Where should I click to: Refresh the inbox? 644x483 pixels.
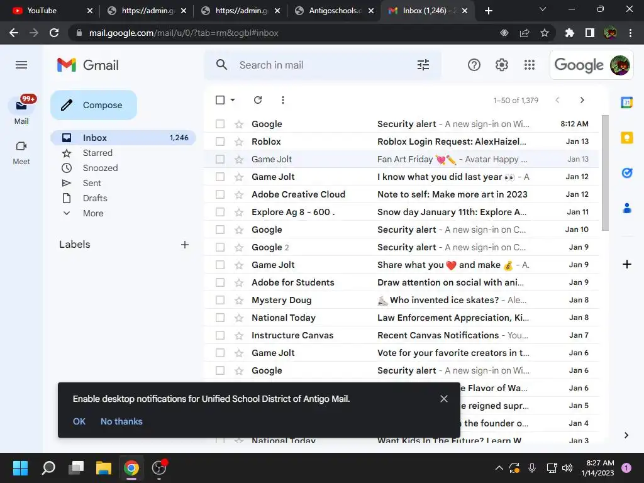pyautogui.click(x=257, y=100)
